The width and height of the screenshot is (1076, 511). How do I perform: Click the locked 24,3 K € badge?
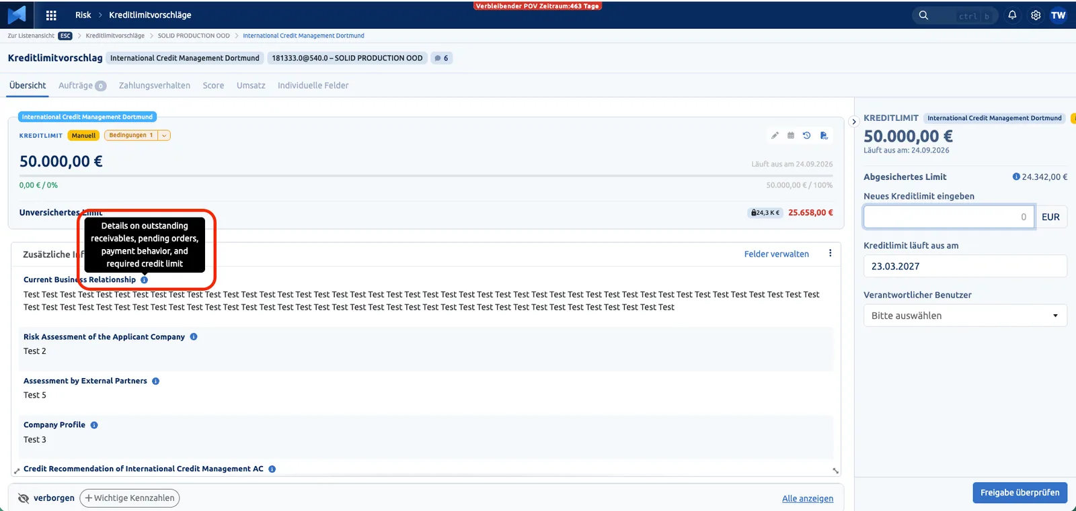(x=765, y=213)
